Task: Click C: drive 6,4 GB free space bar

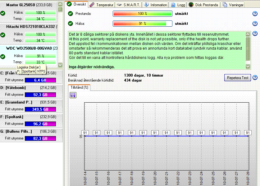Action: (x=40, y=80)
